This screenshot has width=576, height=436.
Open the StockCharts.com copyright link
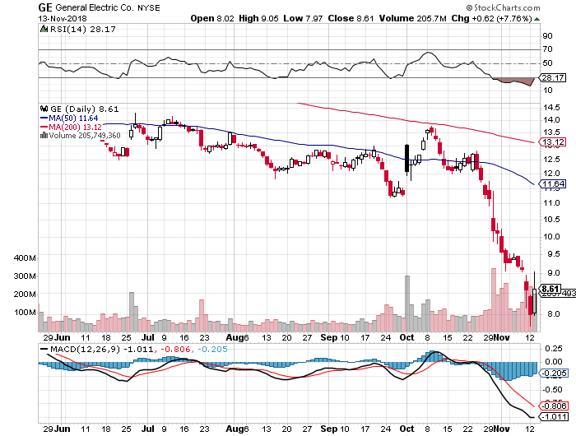[503, 7]
